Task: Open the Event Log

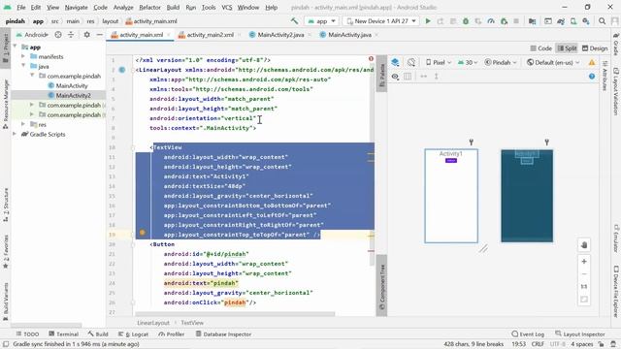Action: click(528, 333)
